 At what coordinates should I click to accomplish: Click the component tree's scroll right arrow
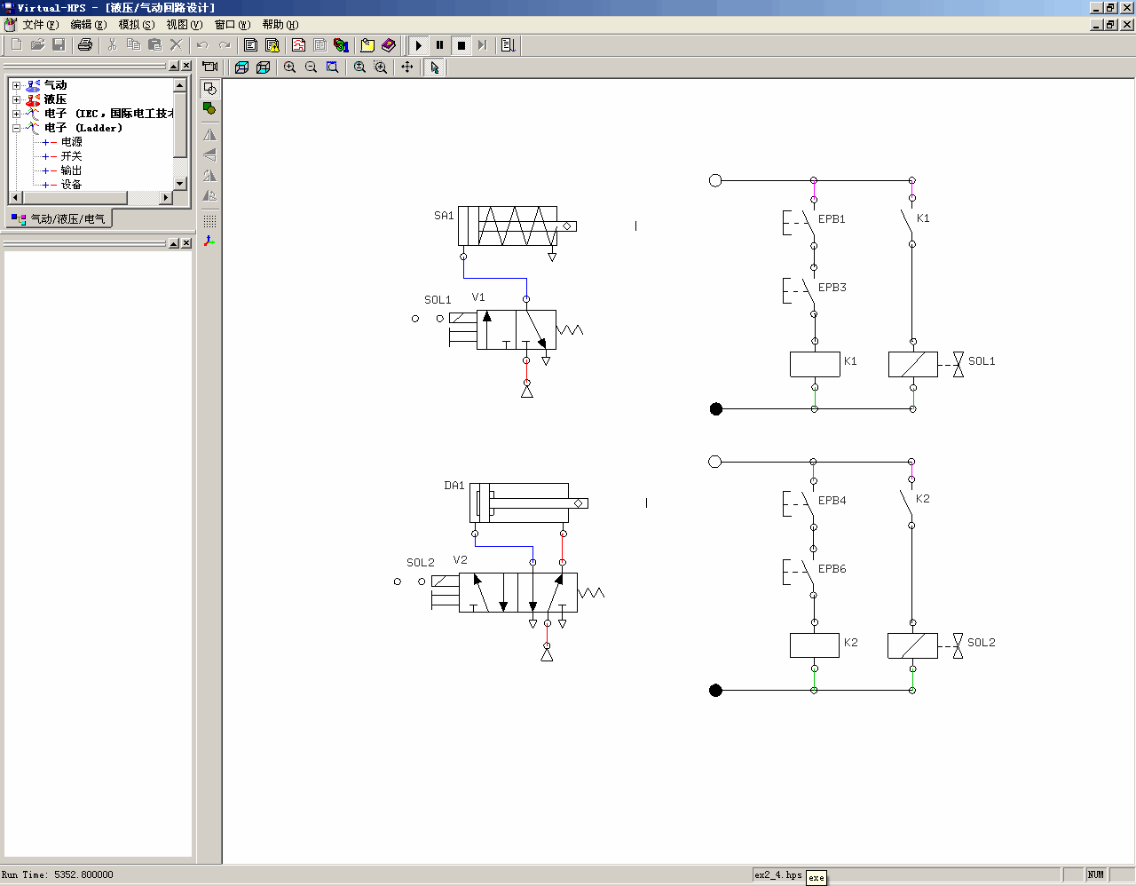[166, 197]
